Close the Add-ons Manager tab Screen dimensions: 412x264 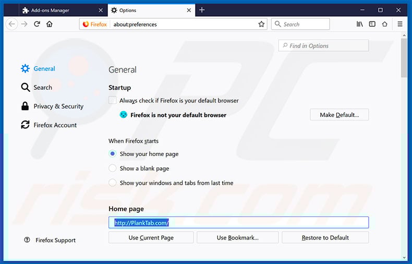(x=101, y=10)
